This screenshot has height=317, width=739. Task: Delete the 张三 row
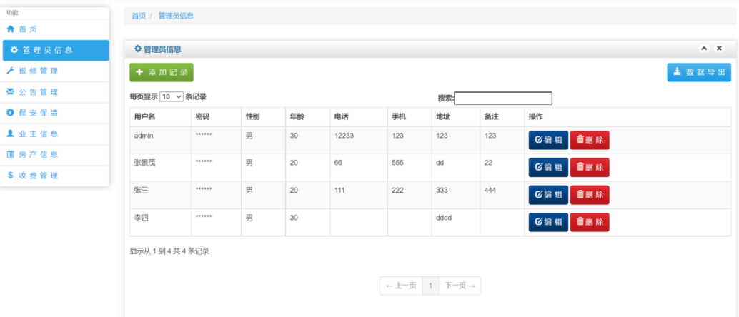[590, 195]
